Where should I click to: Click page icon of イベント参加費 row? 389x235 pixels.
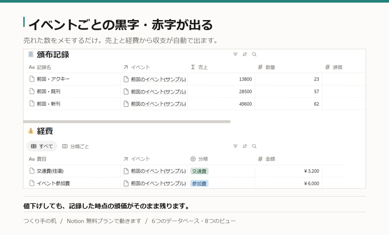(32, 183)
